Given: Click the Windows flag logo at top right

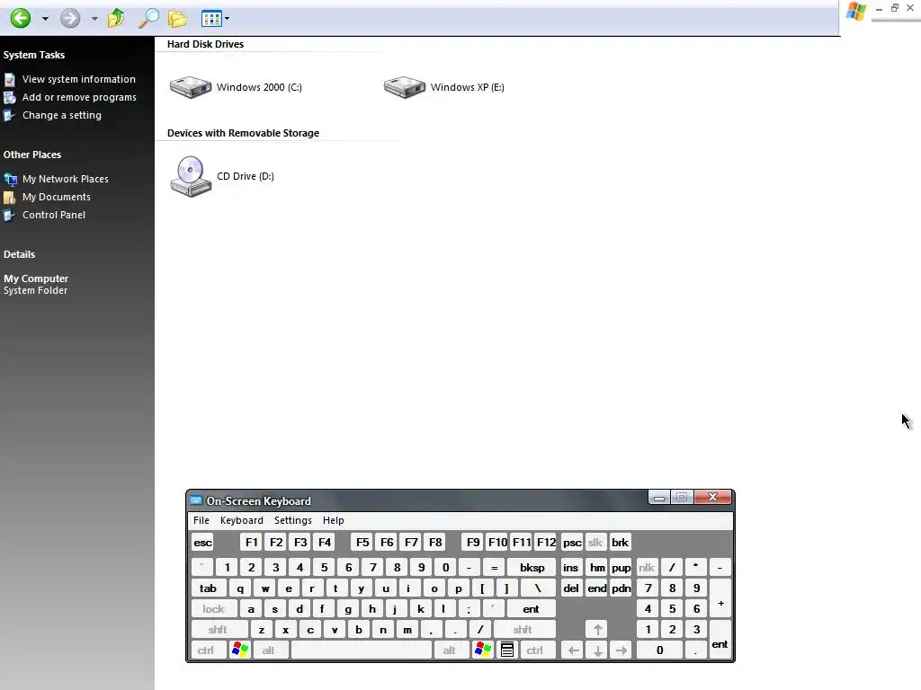Looking at the screenshot, I should coord(856,11).
